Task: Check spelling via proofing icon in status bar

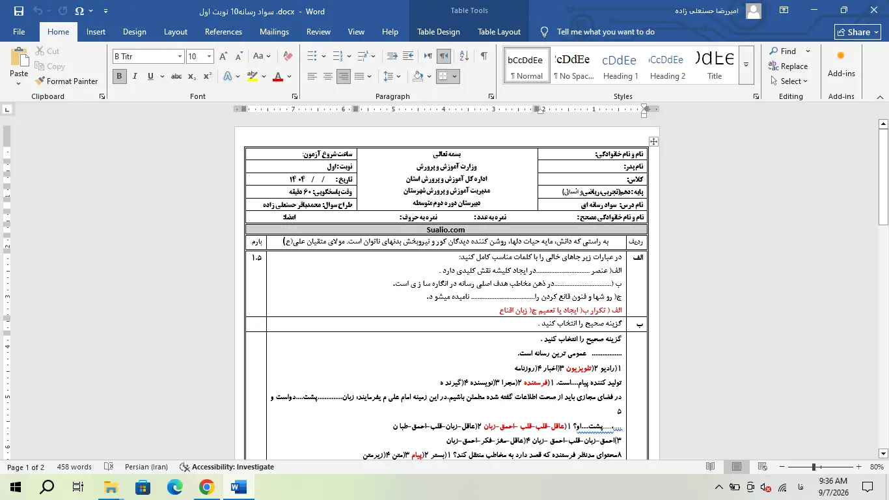Action: [109, 467]
